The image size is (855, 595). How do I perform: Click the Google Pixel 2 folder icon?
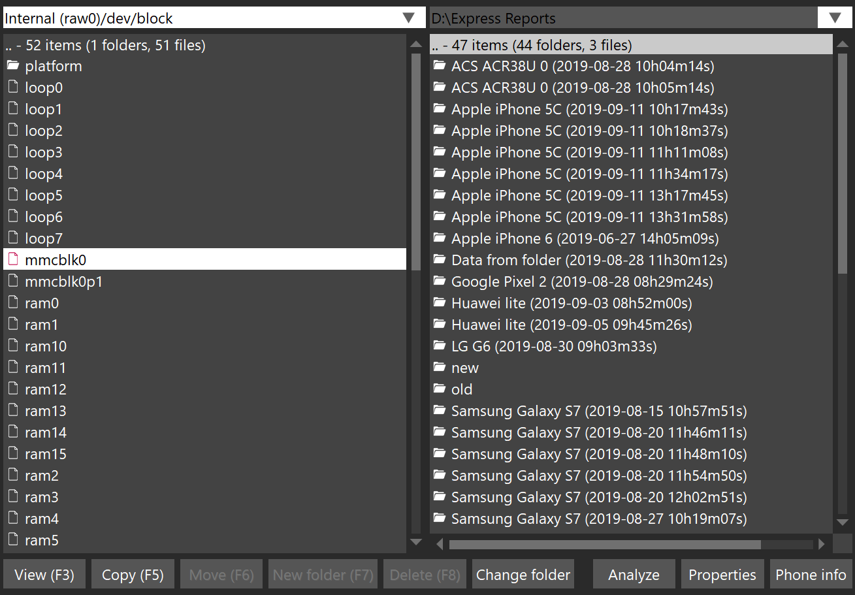(x=439, y=281)
